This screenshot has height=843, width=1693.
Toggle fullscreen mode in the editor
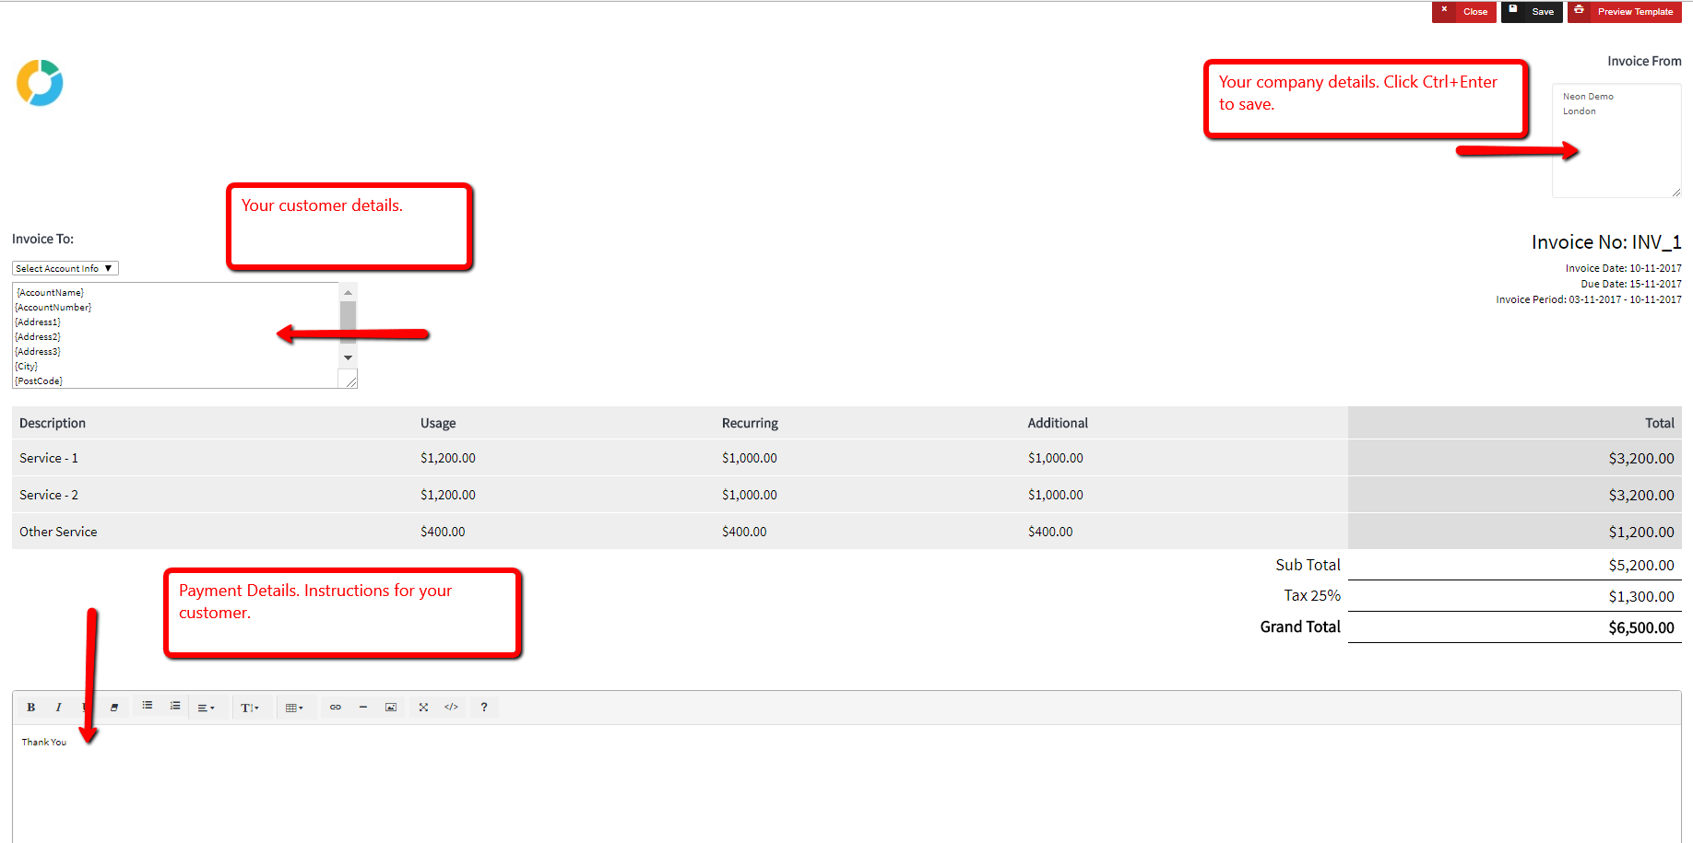point(423,708)
